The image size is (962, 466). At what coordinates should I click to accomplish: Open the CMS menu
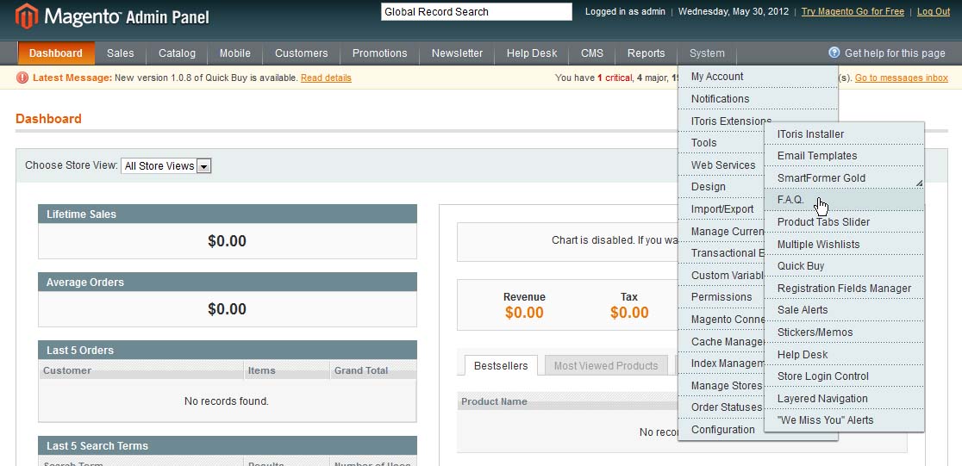[592, 53]
